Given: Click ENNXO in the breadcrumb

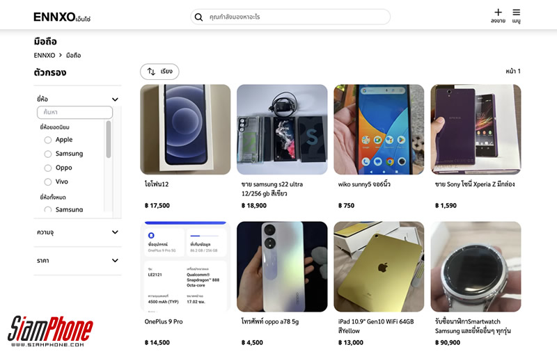Looking at the screenshot, I should (x=44, y=55).
